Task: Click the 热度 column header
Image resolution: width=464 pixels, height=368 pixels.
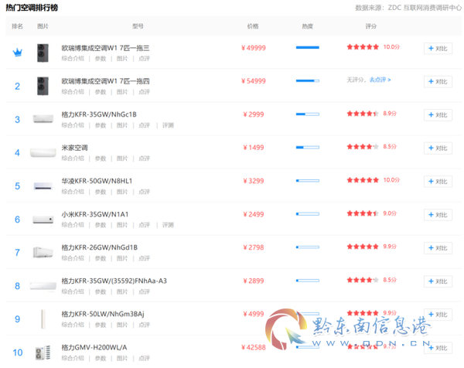Action: tap(308, 26)
